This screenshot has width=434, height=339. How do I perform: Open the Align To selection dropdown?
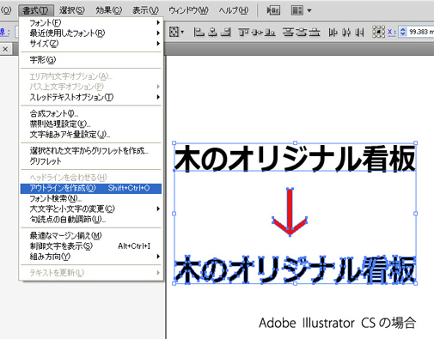(176, 32)
